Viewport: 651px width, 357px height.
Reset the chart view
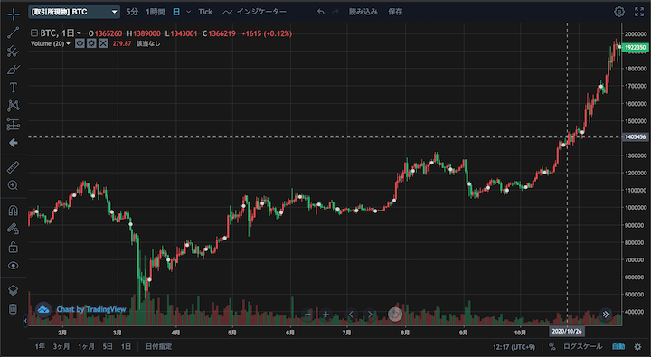[x=395, y=315]
